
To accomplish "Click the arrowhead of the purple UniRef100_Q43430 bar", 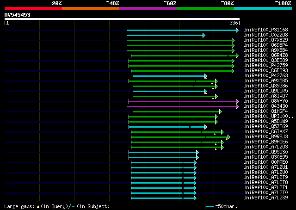I will 237,106.
